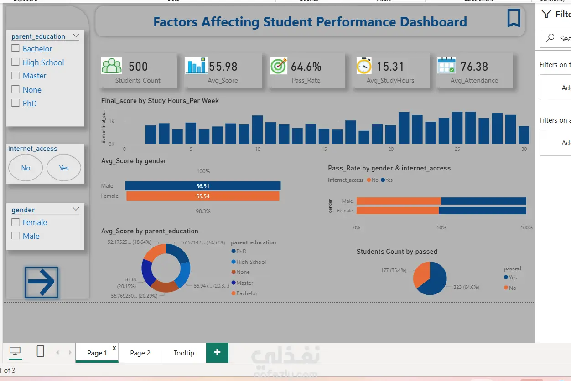Click the dashboard title text
Image resolution: width=571 pixels, height=381 pixels.
pos(310,22)
